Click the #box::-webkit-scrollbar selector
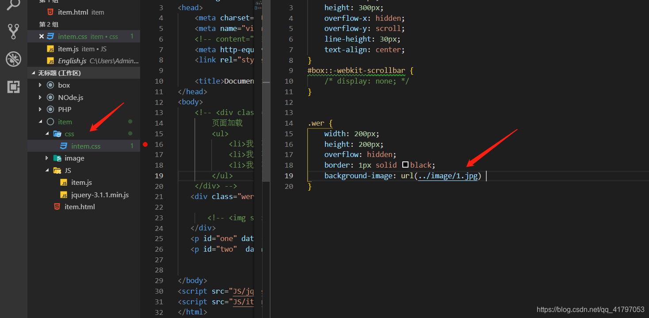This screenshot has height=318, width=649. point(356,70)
